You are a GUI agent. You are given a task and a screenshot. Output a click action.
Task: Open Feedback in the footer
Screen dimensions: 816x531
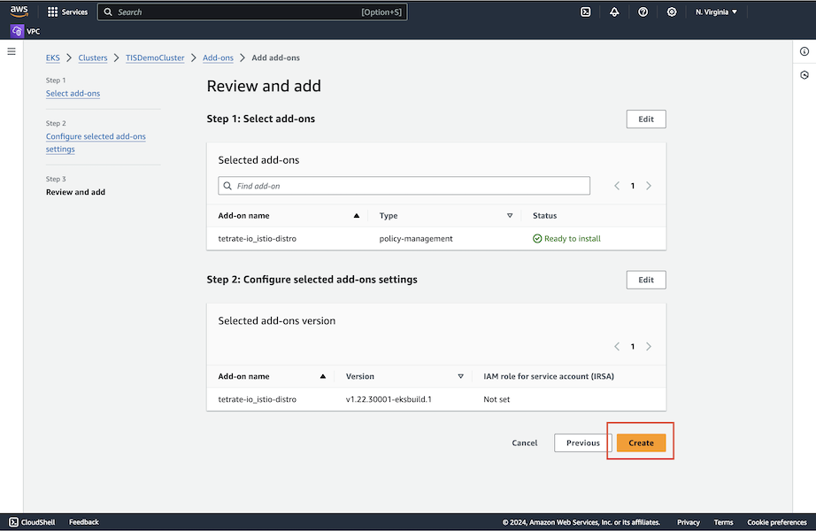pos(84,522)
